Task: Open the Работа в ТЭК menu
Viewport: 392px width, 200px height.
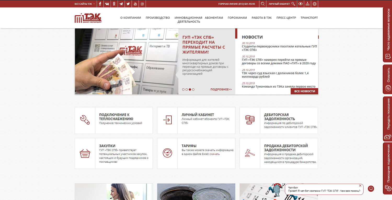Action: (x=262, y=18)
